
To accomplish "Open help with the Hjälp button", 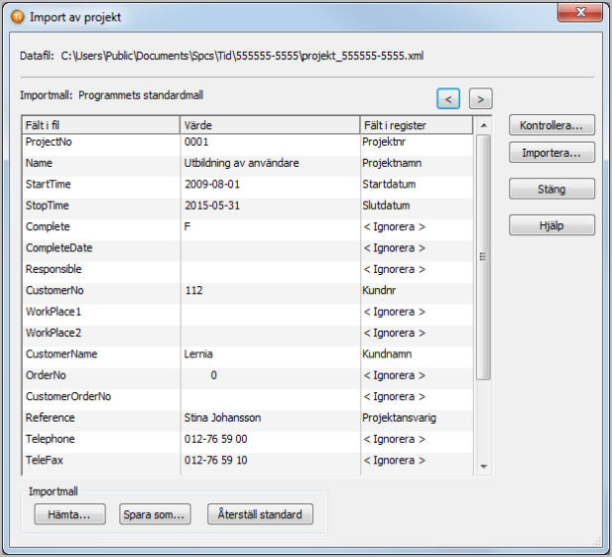I will pos(551,225).
